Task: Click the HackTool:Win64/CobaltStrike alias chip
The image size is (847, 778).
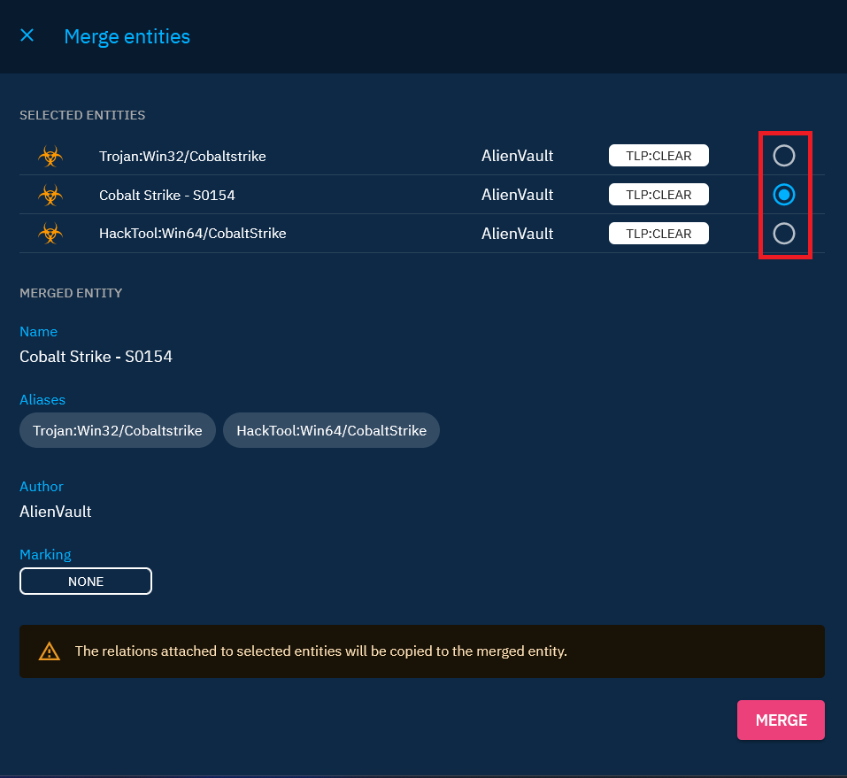Action: pyautogui.click(x=331, y=430)
